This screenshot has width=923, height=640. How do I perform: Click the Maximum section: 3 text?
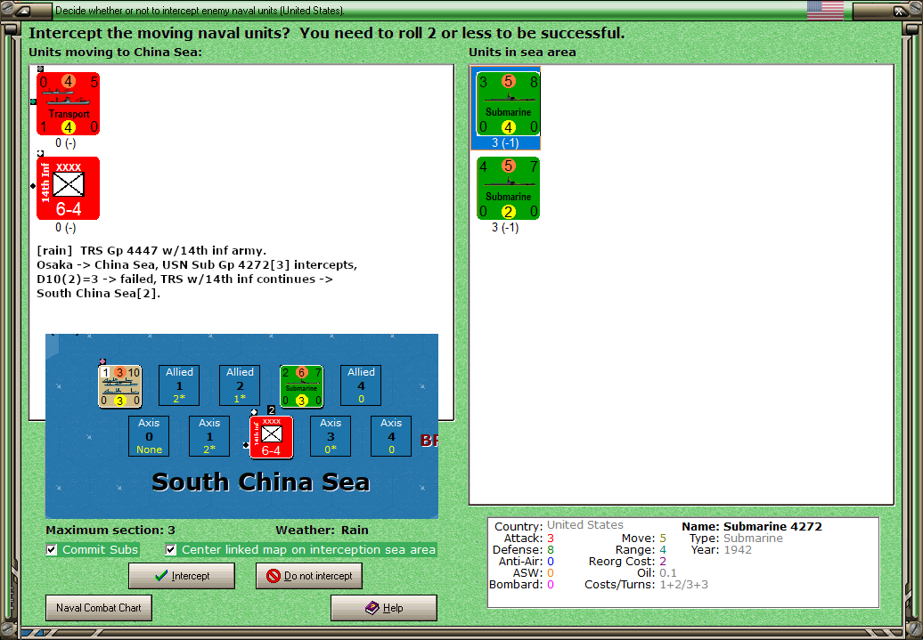pos(110,530)
